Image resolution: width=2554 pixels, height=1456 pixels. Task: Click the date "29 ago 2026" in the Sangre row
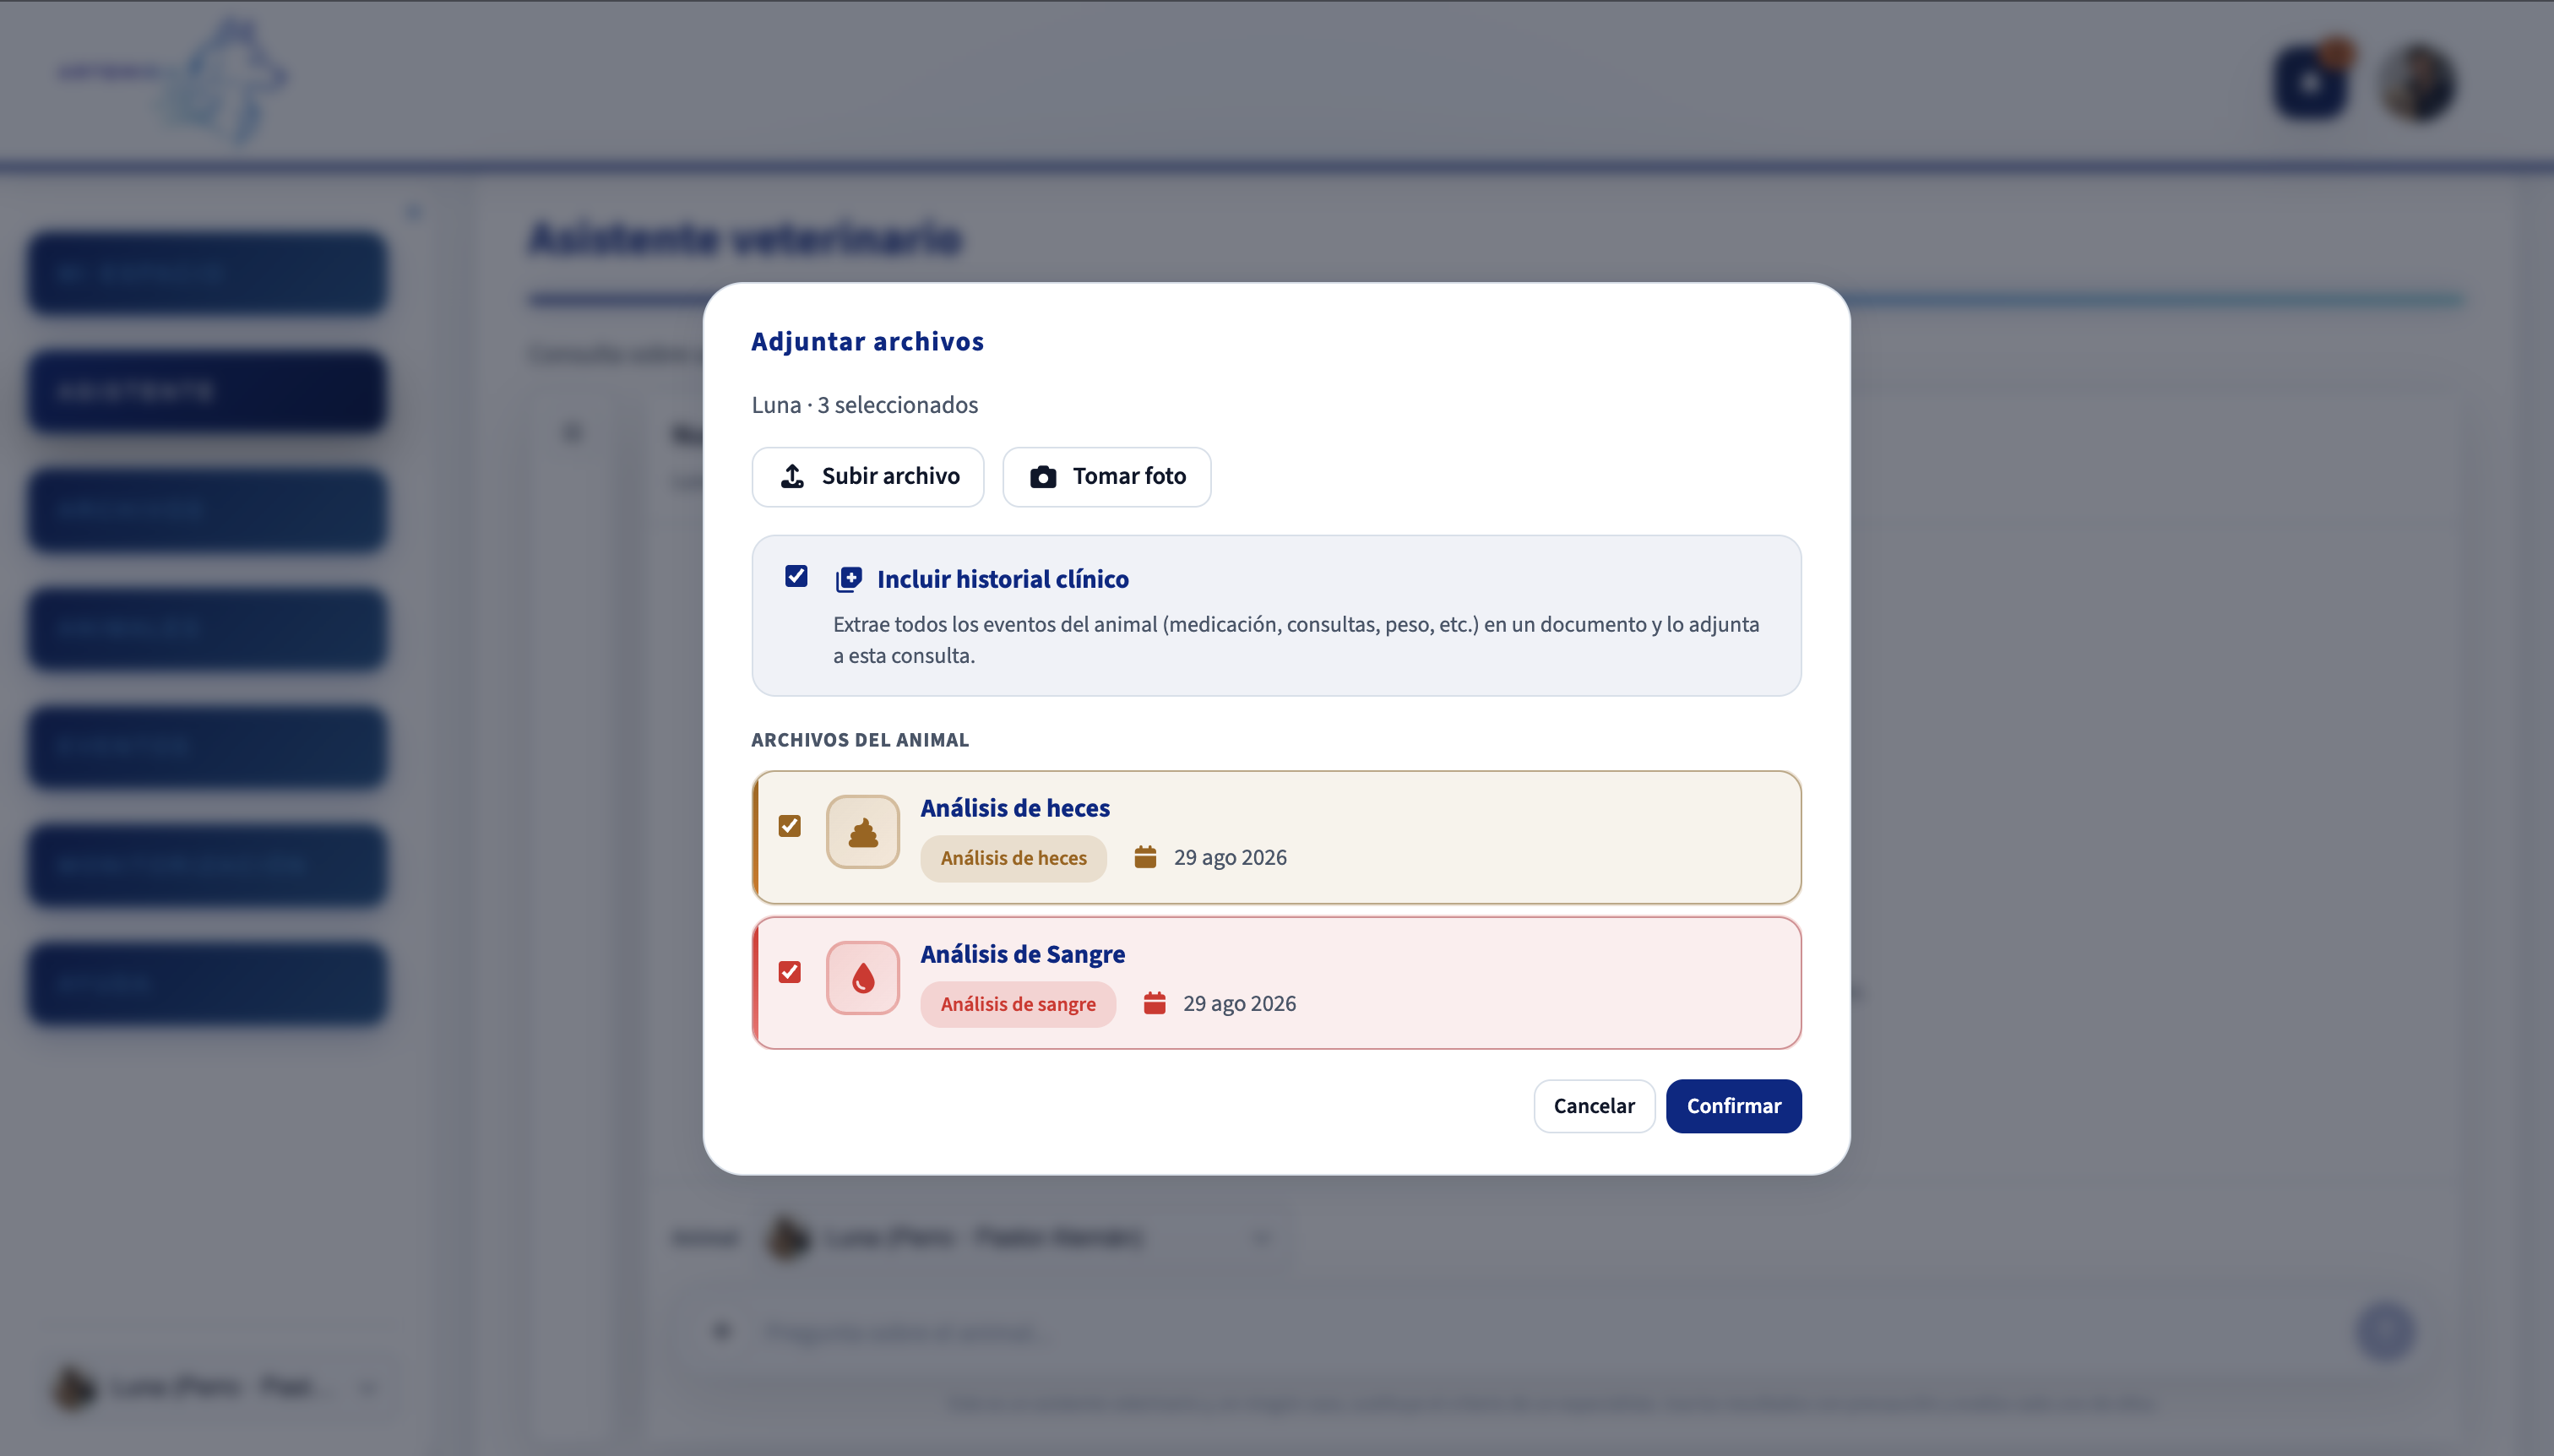tap(1239, 1004)
